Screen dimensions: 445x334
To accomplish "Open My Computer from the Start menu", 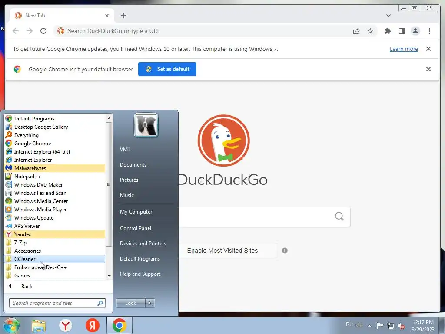I will click(136, 212).
